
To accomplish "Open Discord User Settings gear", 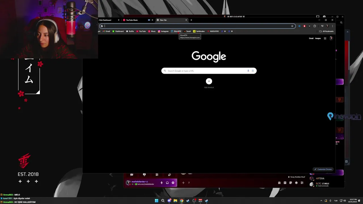I will point(173,183).
